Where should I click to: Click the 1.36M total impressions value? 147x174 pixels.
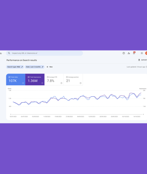pos(33,81)
